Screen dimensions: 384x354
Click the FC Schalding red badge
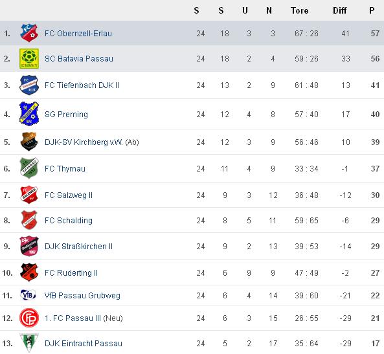[29, 220]
